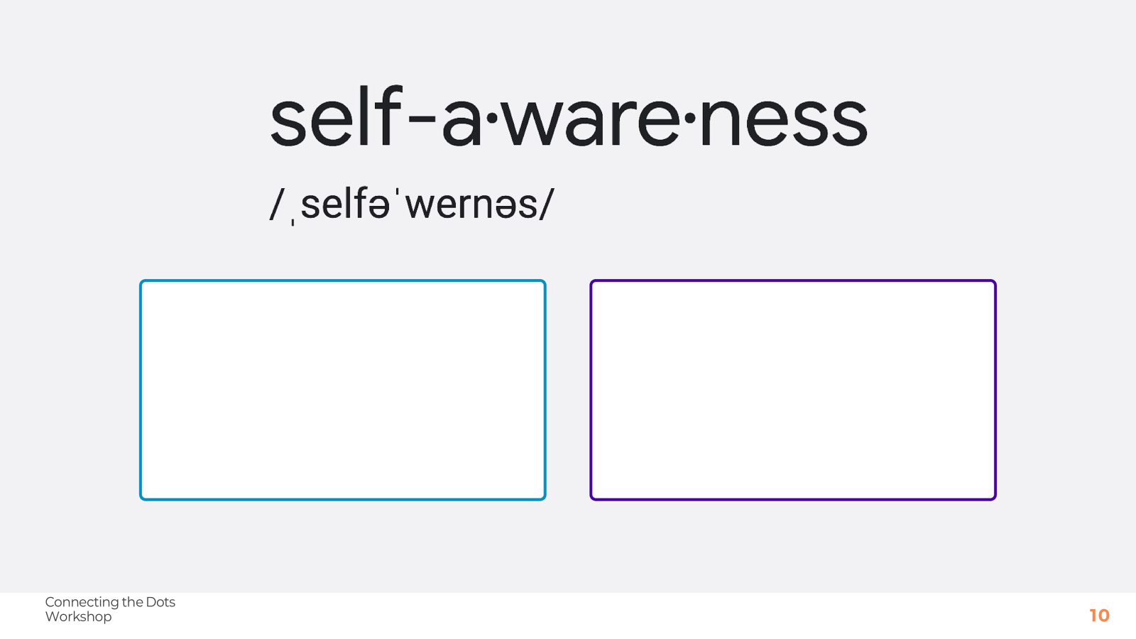Click the word "self" in the title
The image size is (1136, 639).
pyautogui.click(x=337, y=119)
